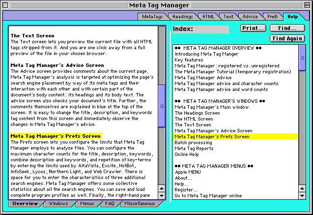
Task: Click the Find Again button
Action: point(287,38)
